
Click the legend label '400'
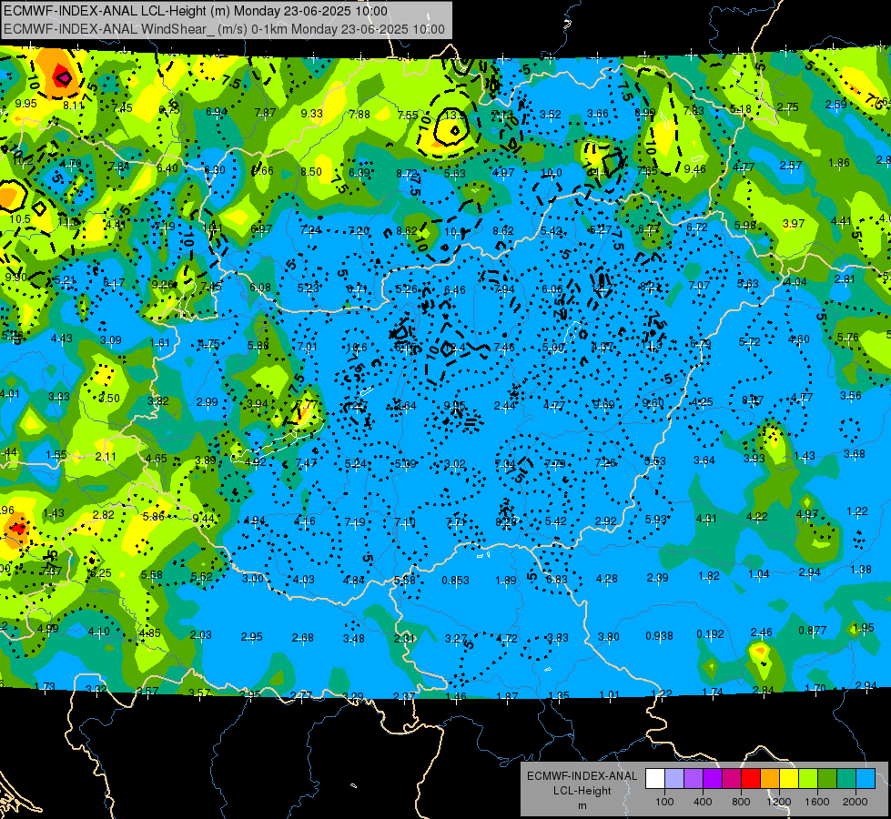703,802
